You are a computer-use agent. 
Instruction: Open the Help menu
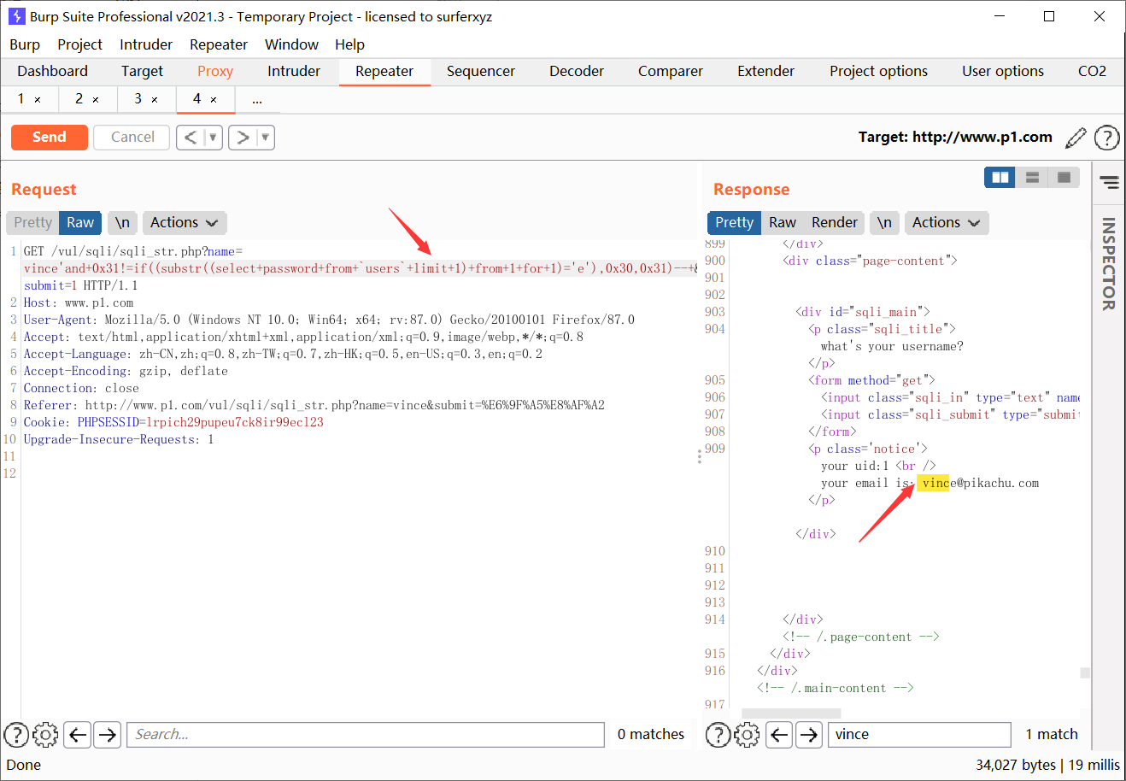[349, 44]
